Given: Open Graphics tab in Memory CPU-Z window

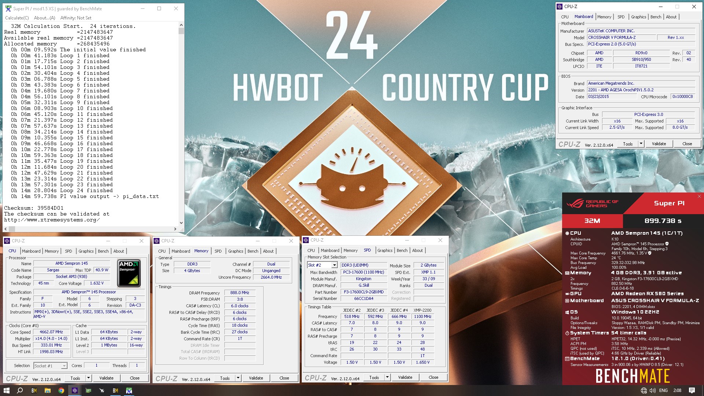Looking at the screenshot, I should [235, 251].
